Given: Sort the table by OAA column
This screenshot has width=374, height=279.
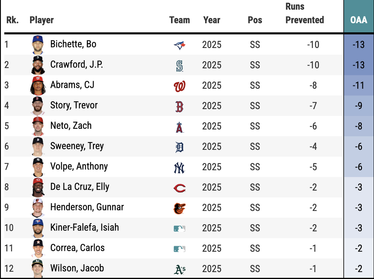Looking at the screenshot, I should (359, 20).
